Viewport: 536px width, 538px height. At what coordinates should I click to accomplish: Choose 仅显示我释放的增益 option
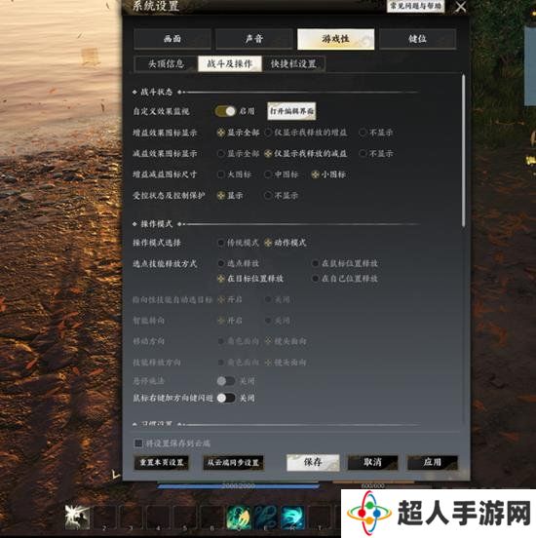pyautogui.click(x=306, y=133)
